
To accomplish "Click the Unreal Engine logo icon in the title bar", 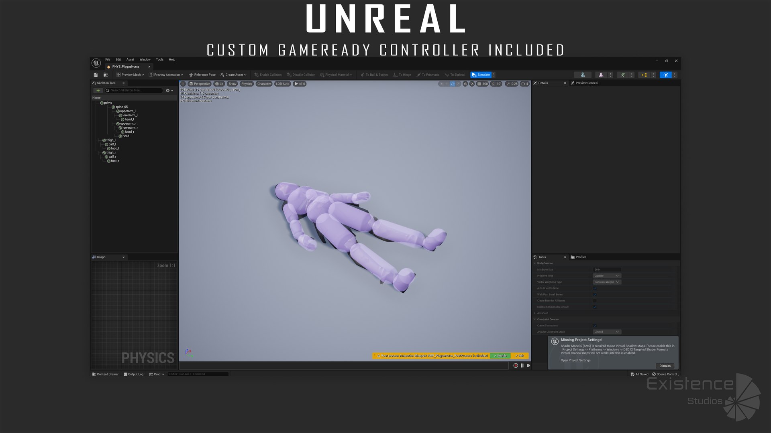I will pos(96,63).
